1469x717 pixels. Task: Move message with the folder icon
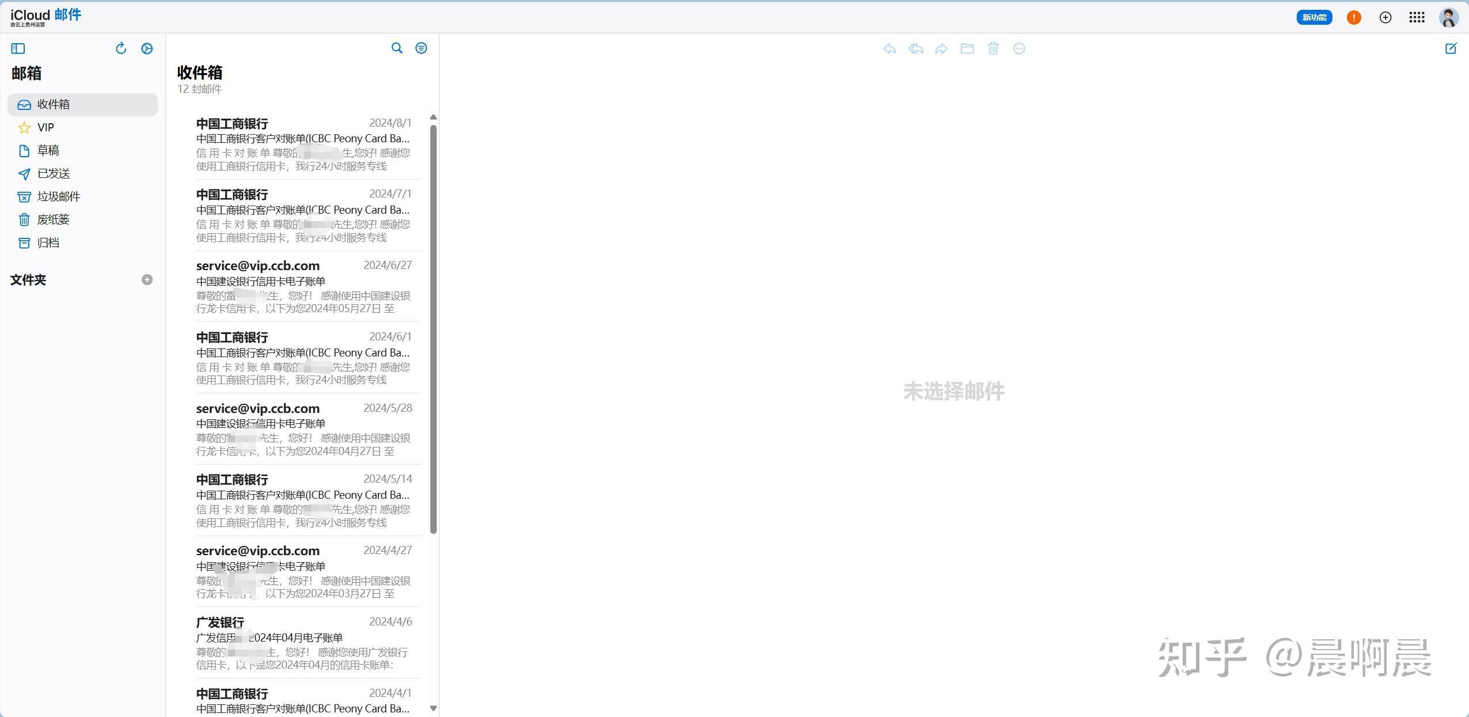click(967, 48)
